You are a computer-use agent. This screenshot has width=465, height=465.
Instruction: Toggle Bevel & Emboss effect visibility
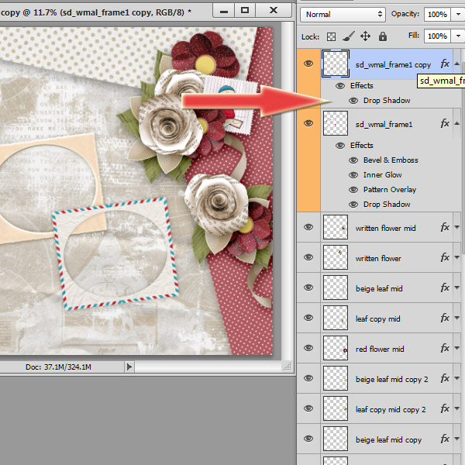point(353,160)
